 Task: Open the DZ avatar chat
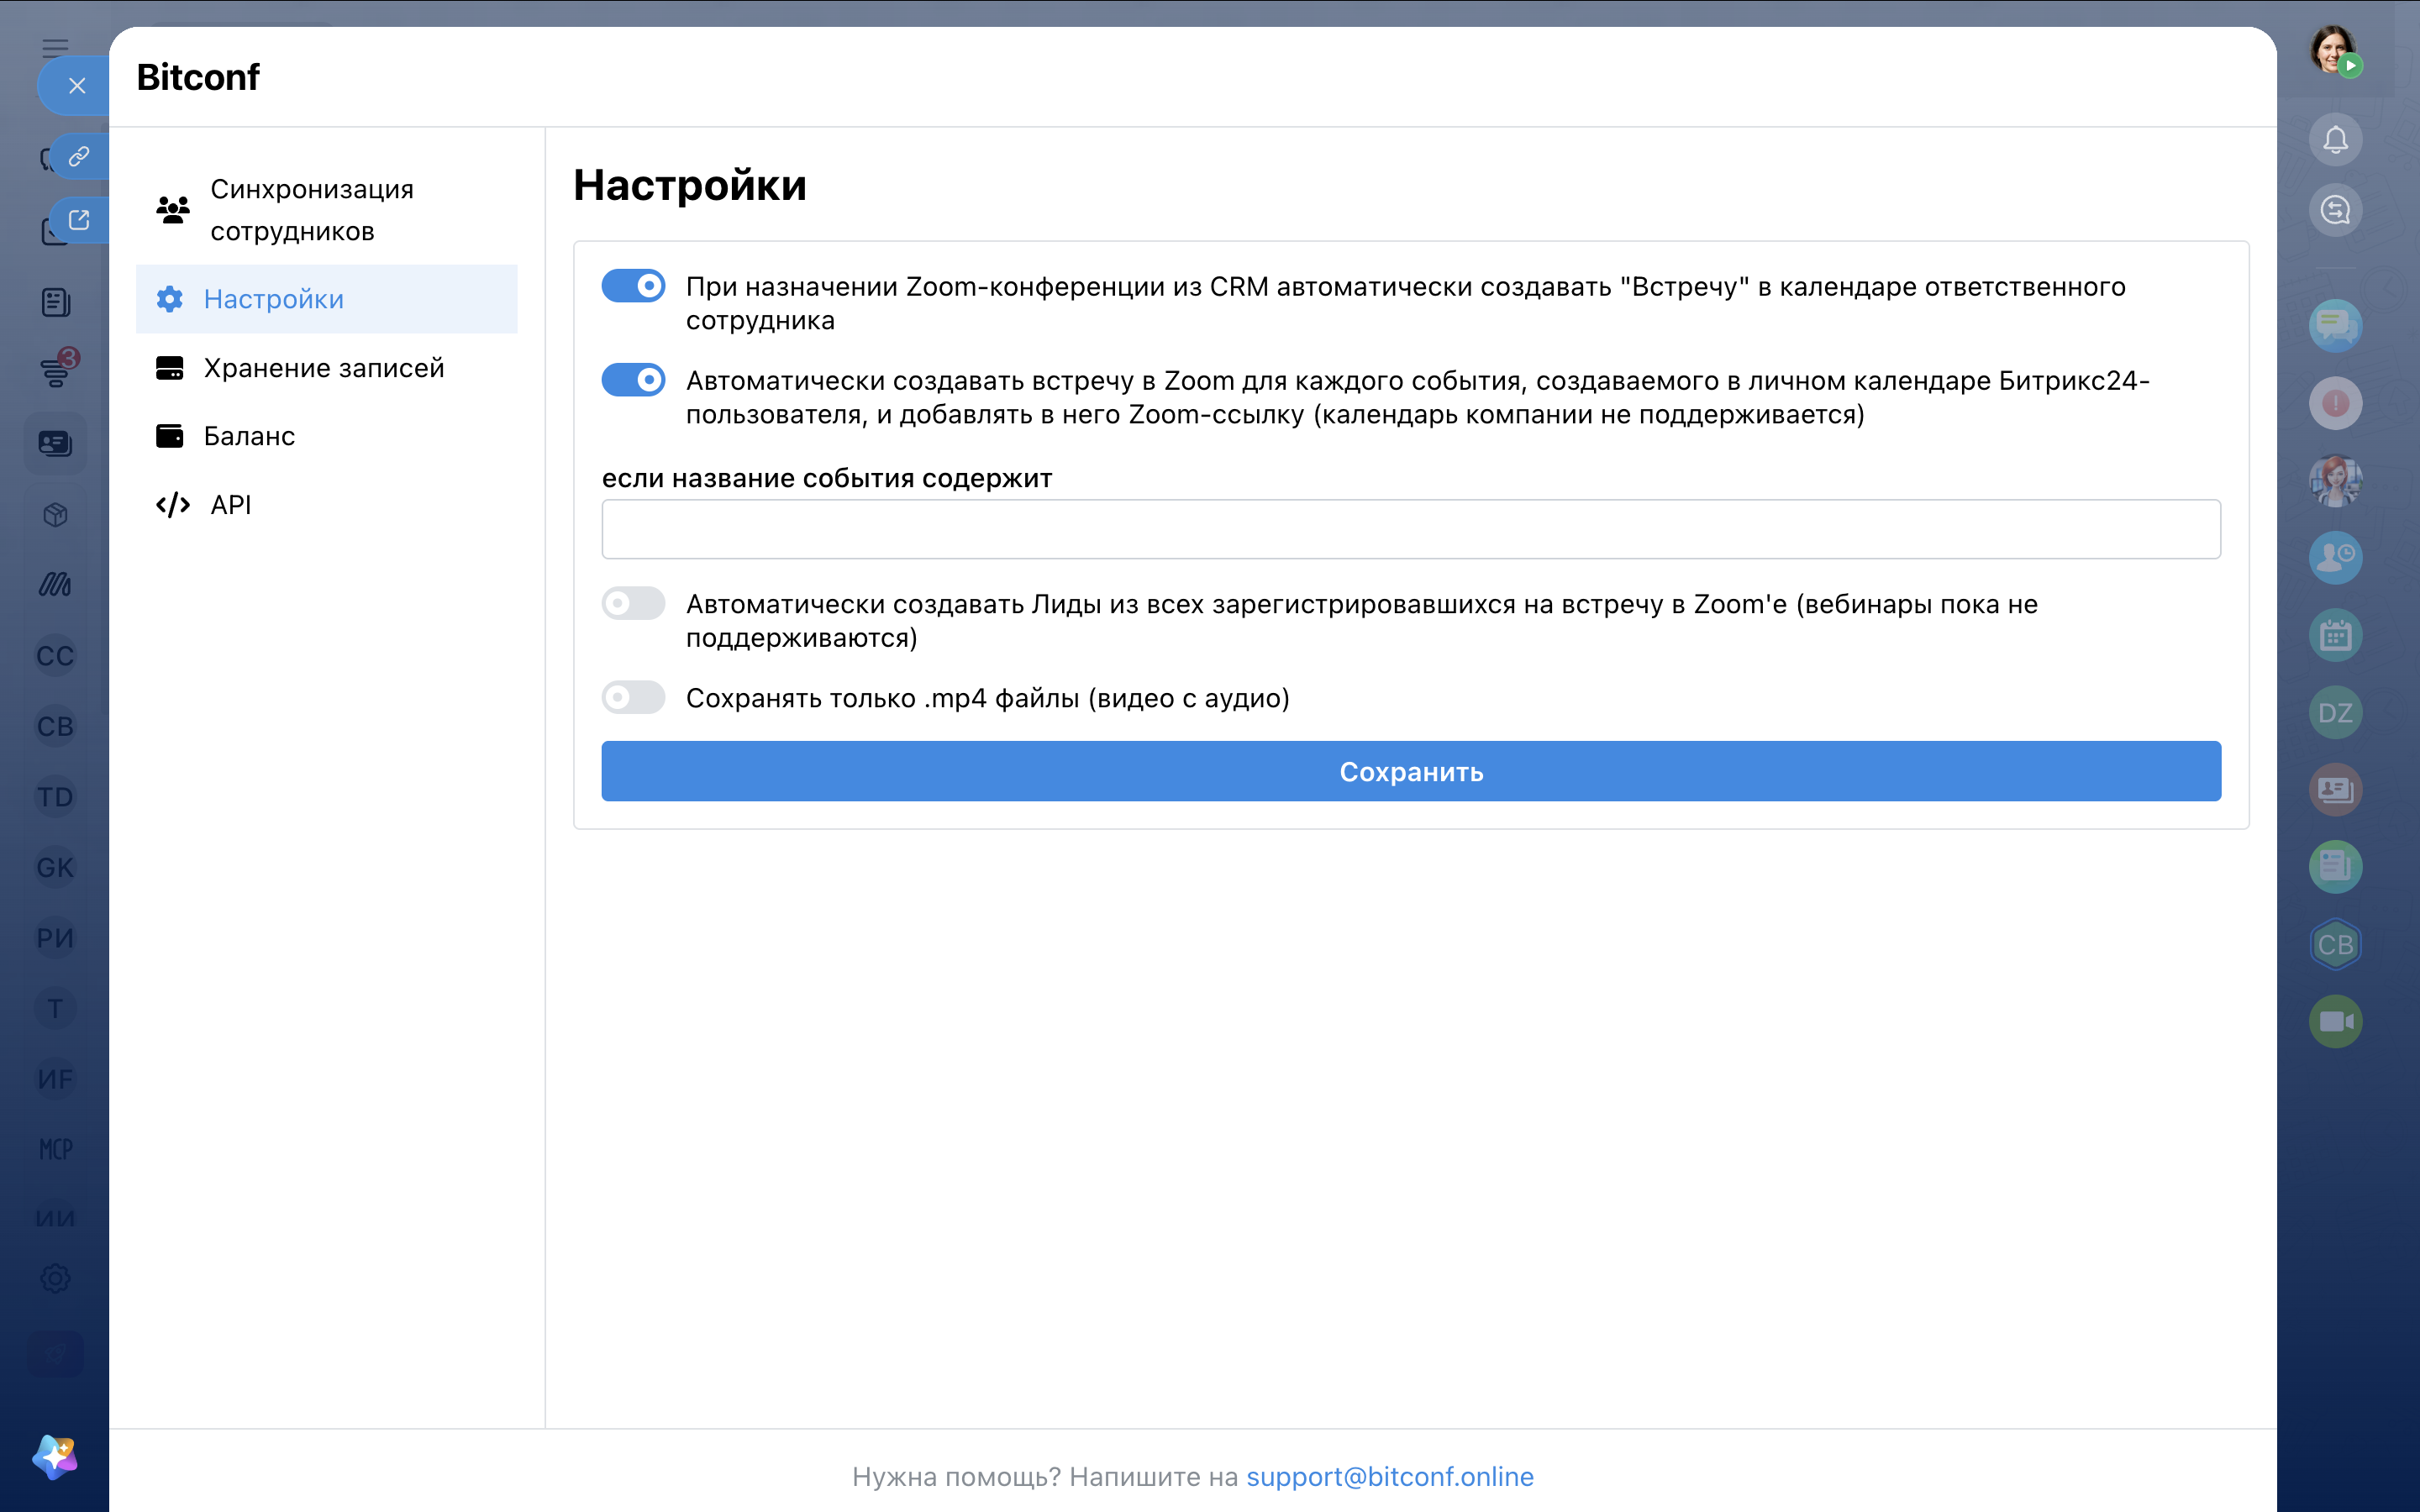tap(2334, 712)
